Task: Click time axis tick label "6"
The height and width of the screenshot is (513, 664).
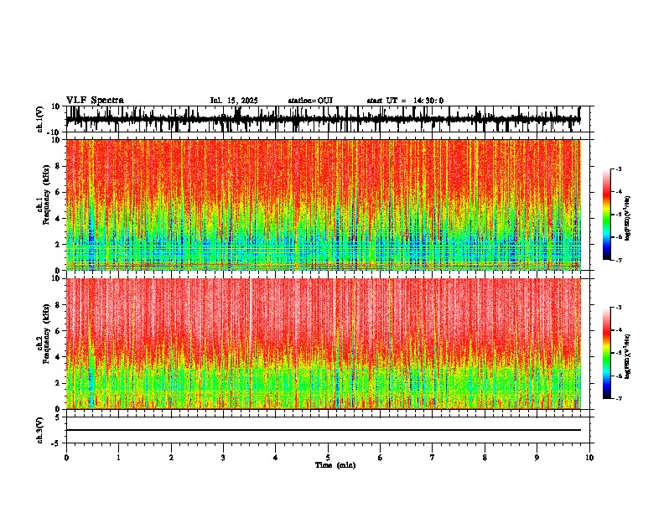Action: (x=381, y=458)
